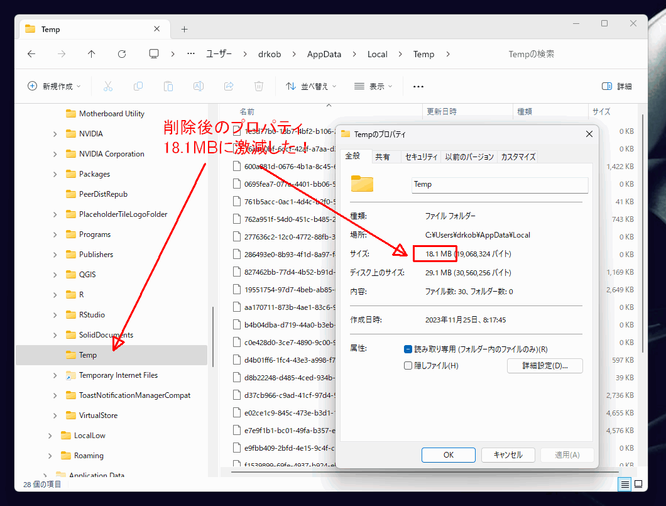Select Motherboard Utility folder in tree
The height and width of the screenshot is (506, 666).
click(x=111, y=113)
